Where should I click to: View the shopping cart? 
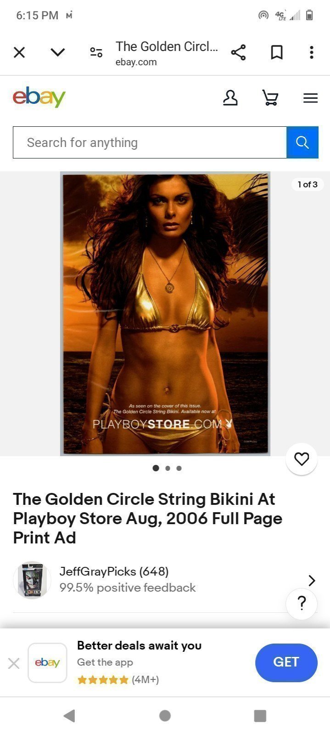point(270,98)
